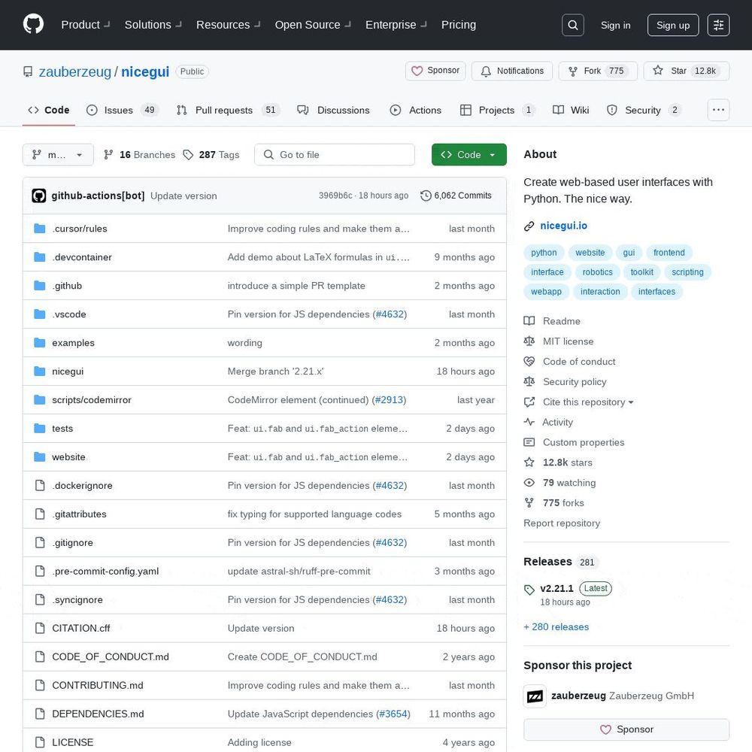Expand the Open Source menu

(313, 25)
